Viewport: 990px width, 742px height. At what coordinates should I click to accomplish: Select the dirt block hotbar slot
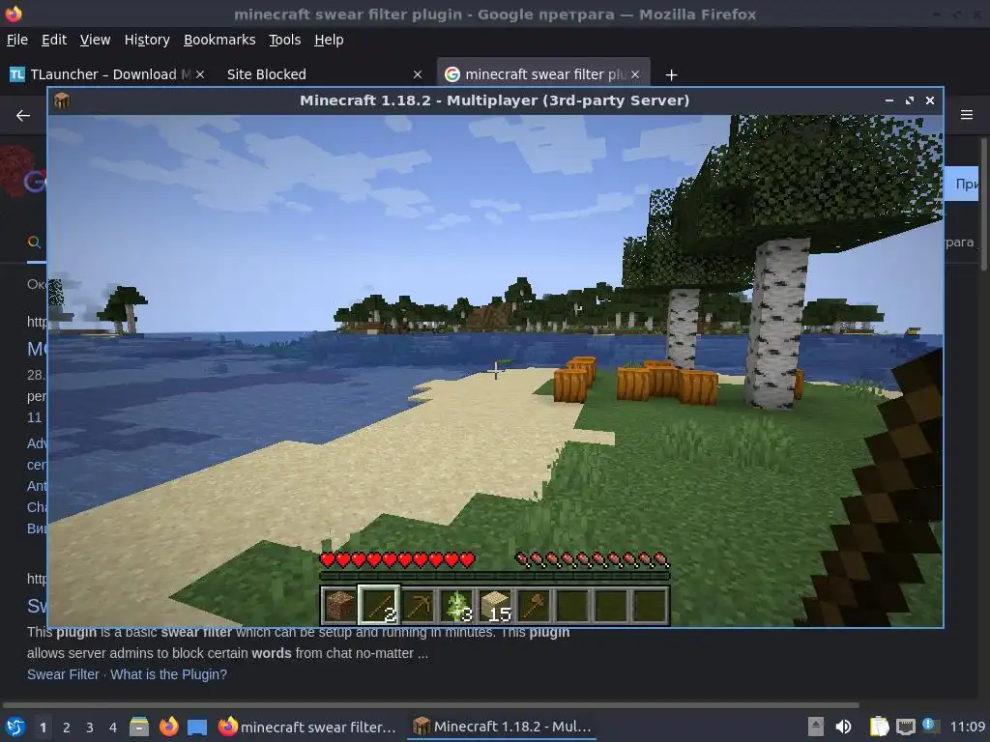339,606
